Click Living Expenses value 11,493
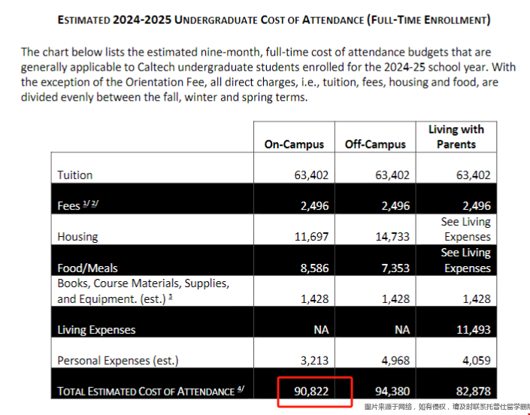The image size is (530, 415). (473, 330)
